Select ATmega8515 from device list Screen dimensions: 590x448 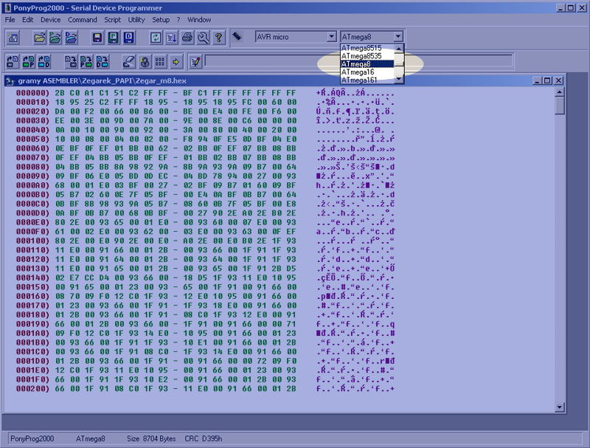(x=367, y=48)
